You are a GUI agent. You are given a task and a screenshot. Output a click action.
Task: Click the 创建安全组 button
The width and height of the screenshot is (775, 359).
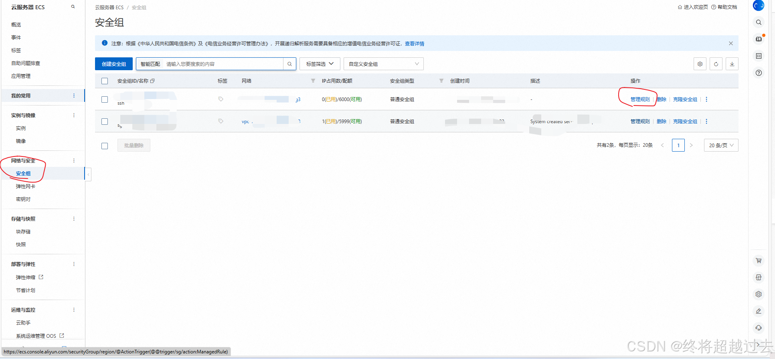tap(114, 64)
